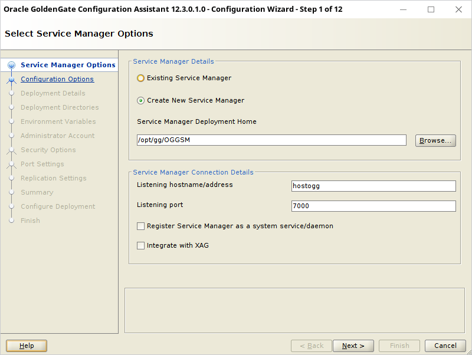Click the Port Settings step label
This screenshot has height=355, width=472.
(x=42, y=164)
